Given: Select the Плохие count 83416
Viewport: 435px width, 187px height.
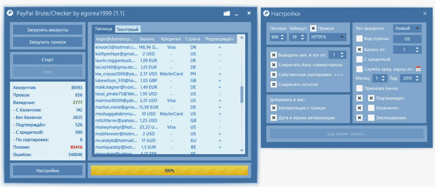Looking at the screenshot, I should [x=76, y=147].
